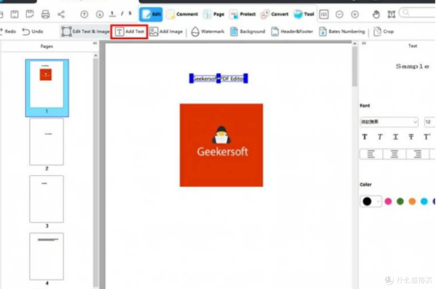Open the font family dropdown

tap(389, 122)
